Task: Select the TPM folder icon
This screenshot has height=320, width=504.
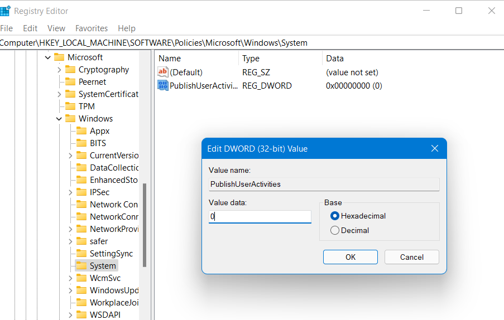Action: pos(70,106)
